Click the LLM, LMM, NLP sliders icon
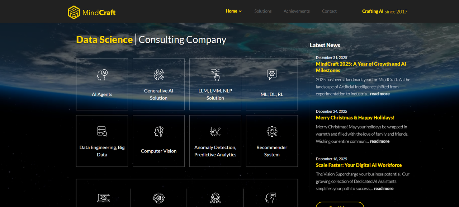Screen dimensions: 459x207 pos(216,75)
